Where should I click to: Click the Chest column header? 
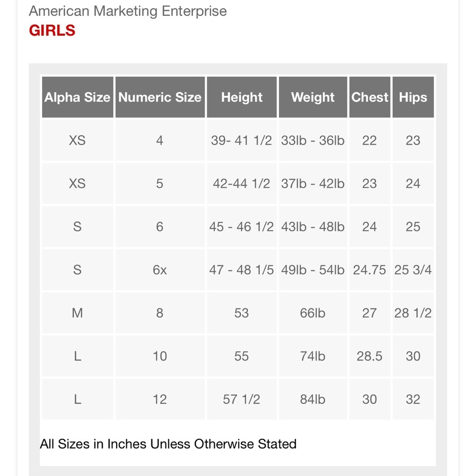[x=370, y=97]
